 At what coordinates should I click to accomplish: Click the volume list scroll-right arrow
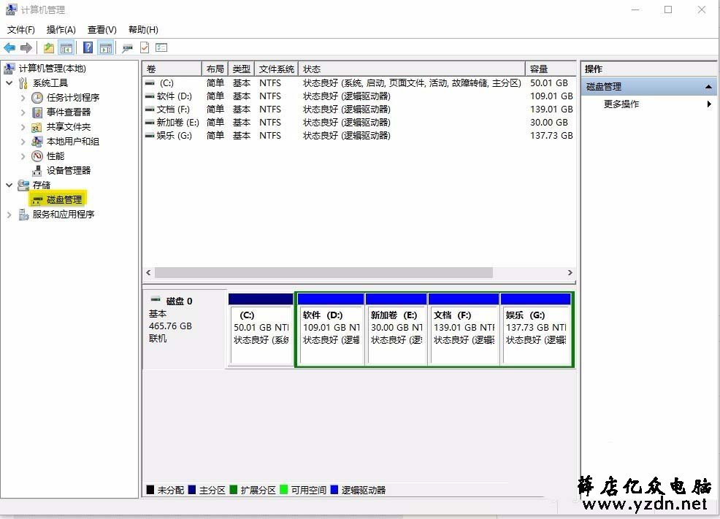570,272
